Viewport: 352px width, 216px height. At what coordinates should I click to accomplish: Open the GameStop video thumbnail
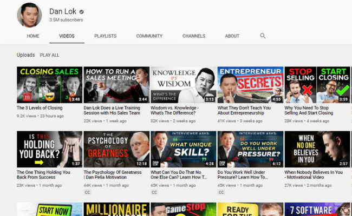click(184, 210)
